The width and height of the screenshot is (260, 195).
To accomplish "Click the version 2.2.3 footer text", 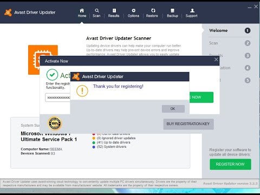I will (x=230, y=184).
